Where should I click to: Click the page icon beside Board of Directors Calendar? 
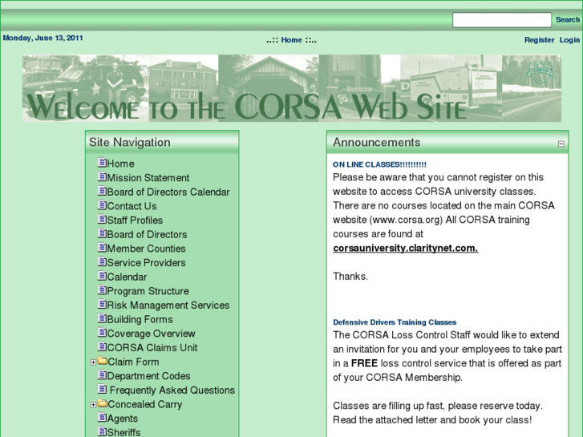point(102,191)
